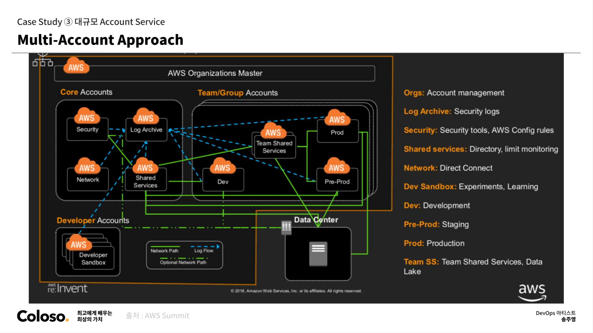Click the AWS cloud icon above the Pre-Prod box
The width and height of the screenshot is (593, 333).
[x=336, y=166]
